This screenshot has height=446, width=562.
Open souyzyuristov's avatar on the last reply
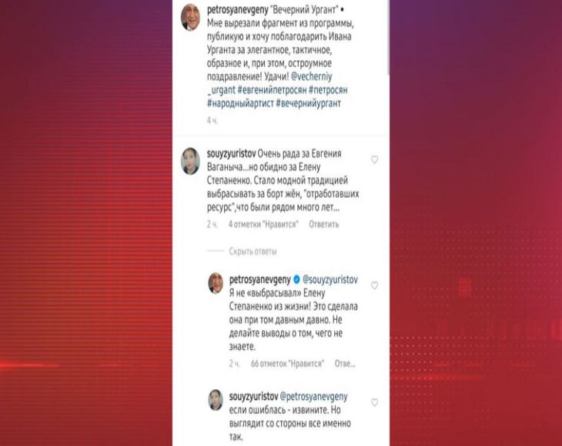[216, 400]
